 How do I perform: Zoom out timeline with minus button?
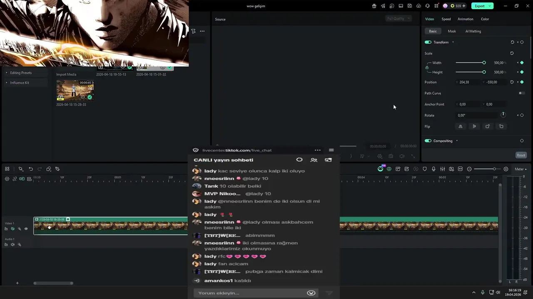point(469,169)
